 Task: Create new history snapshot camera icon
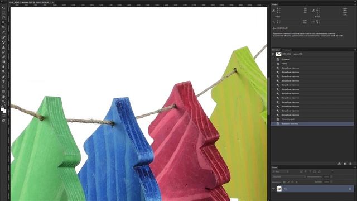(x=345, y=164)
